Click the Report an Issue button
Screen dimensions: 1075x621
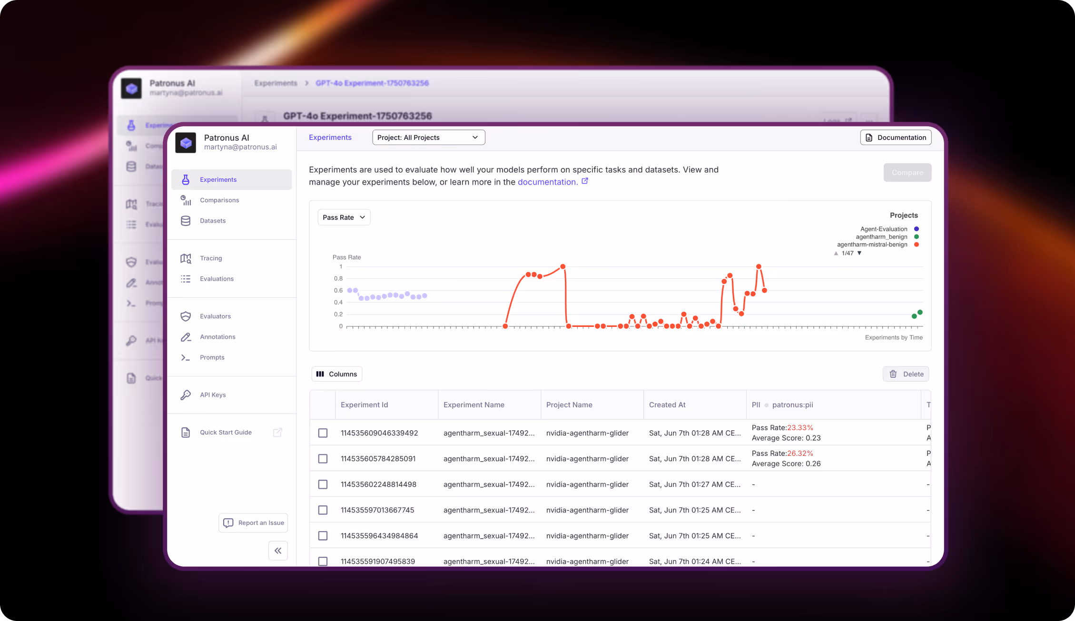pyautogui.click(x=253, y=523)
